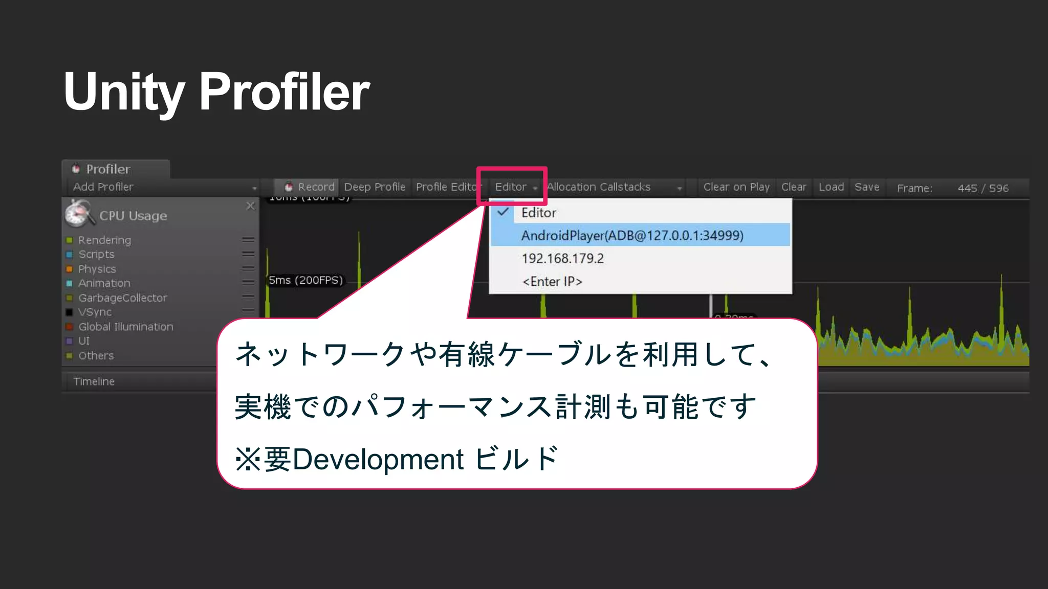Close the CPU Usage profiler module
The height and width of the screenshot is (589, 1048).
coord(250,206)
